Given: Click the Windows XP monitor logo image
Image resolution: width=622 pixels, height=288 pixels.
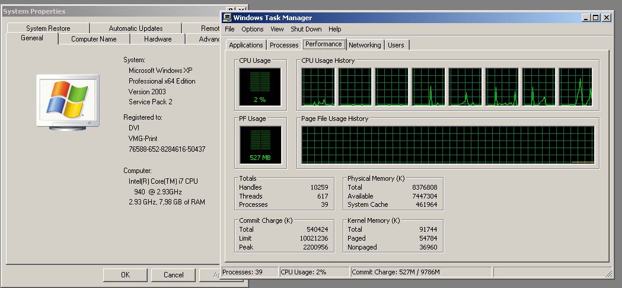Looking at the screenshot, I should 68,103.
